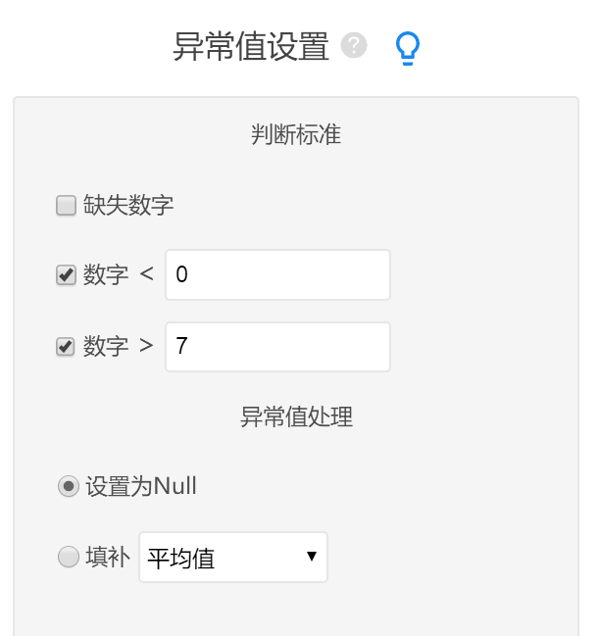The height and width of the screenshot is (636, 598).
Task: Uncheck the 数字 less-than checkbox
Action: (66, 275)
